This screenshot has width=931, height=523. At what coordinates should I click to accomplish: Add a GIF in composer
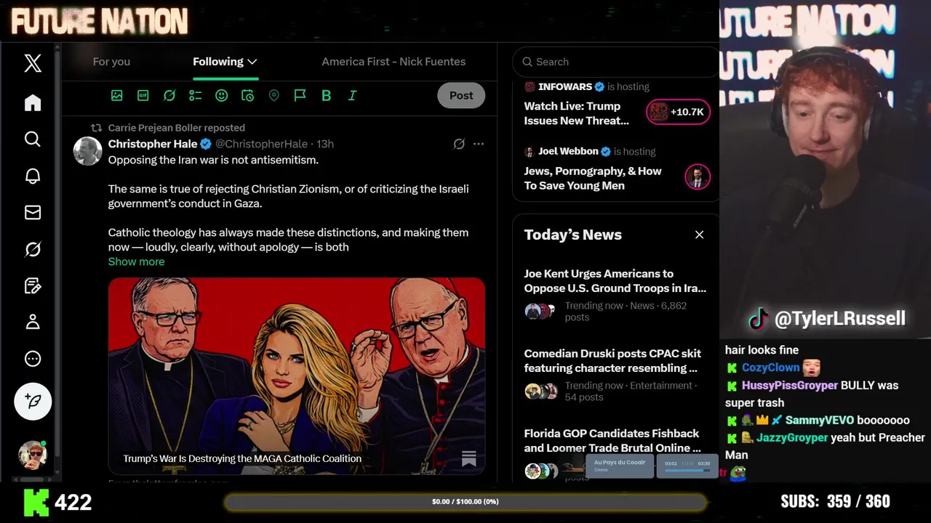coord(143,95)
